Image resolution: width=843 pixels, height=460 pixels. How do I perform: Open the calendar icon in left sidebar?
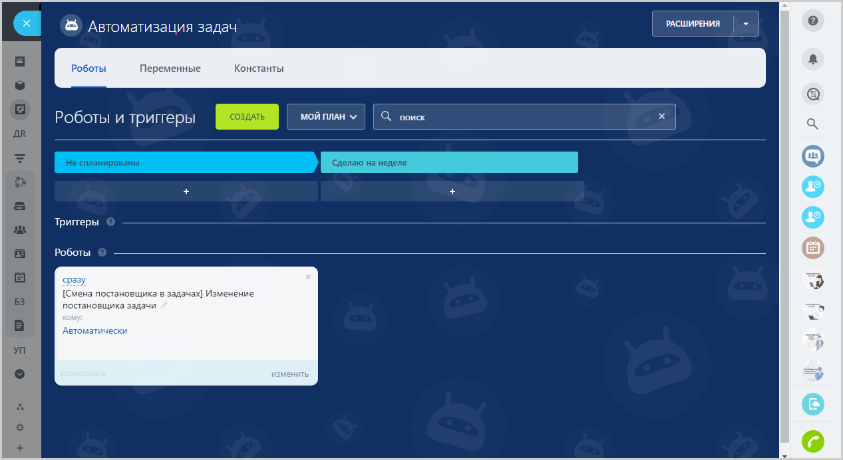tap(20, 278)
